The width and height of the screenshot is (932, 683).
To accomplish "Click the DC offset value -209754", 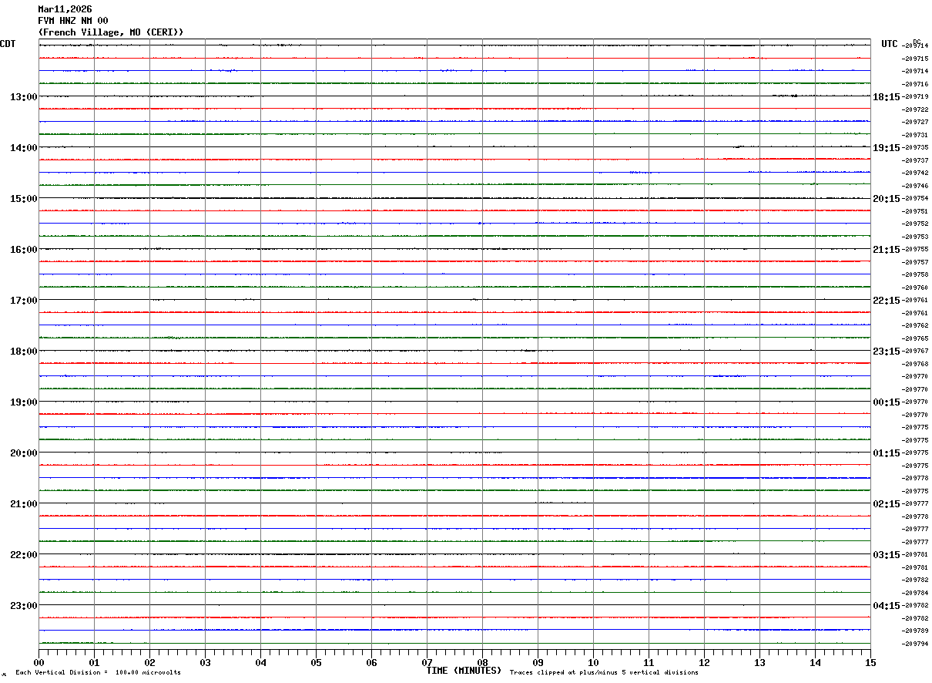I will (915, 199).
